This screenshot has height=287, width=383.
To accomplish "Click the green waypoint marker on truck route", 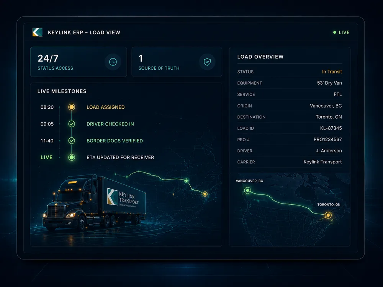I will [x=187, y=181].
